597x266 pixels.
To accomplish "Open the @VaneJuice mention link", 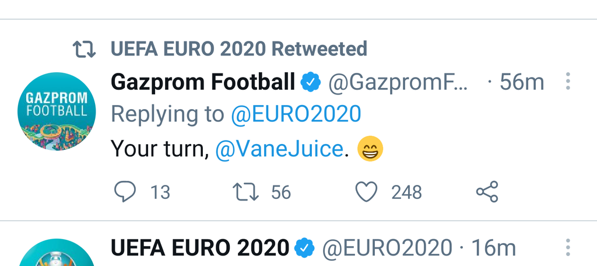I will point(279,149).
